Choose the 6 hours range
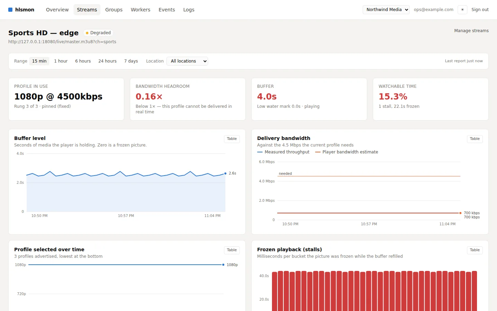 coord(83,61)
